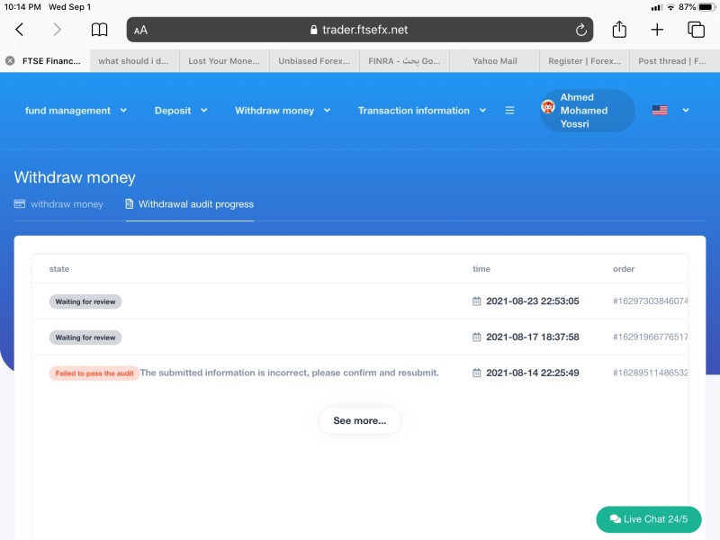
Task: Switch to the withdraw money sub-tab
Action: [x=58, y=204]
